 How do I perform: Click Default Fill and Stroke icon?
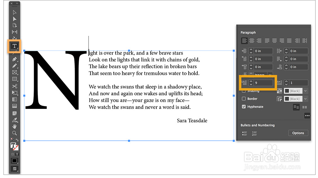click(12, 139)
